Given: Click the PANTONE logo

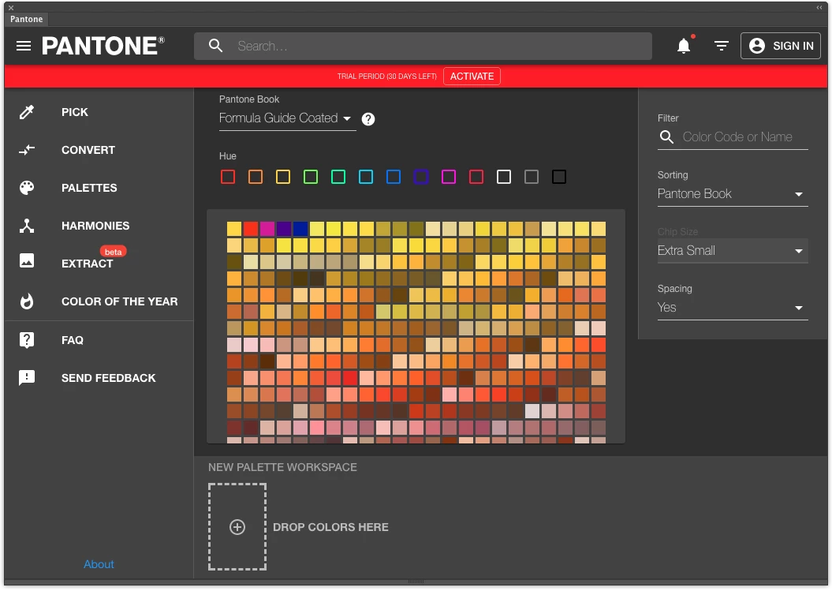Looking at the screenshot, I should pos(103,47).
